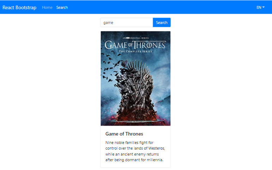
Task: Click the React Bootstrap brand link
Action: (x=19, y=7)
